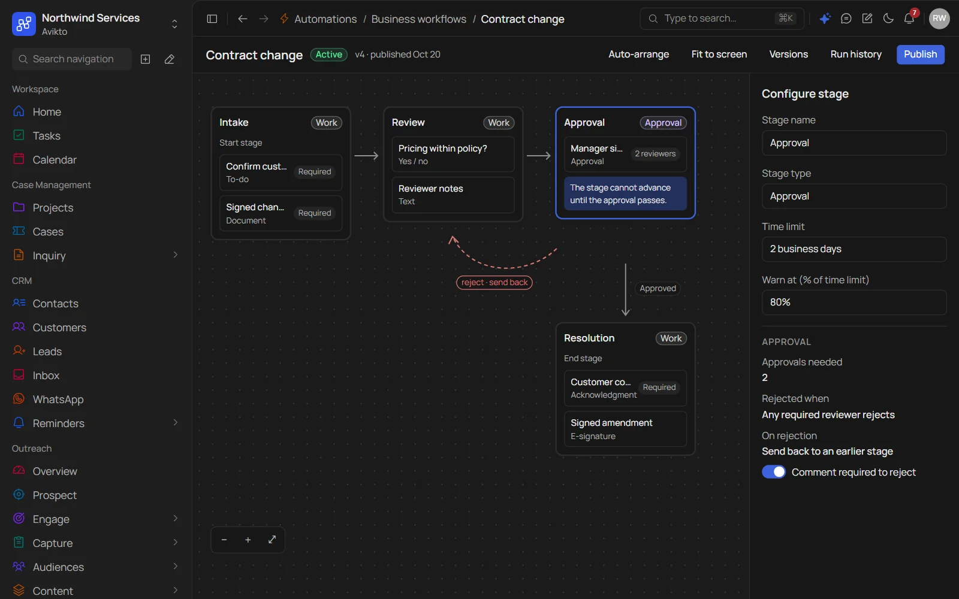Go to Business workflows breadcrumb

pos(419,19)
